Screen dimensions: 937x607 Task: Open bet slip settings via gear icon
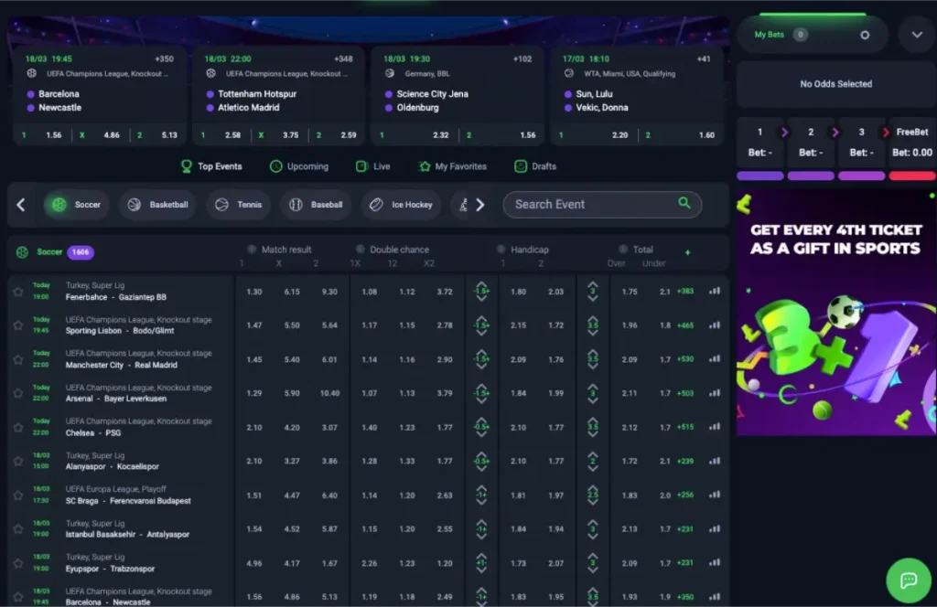click(x=864, y=34)
